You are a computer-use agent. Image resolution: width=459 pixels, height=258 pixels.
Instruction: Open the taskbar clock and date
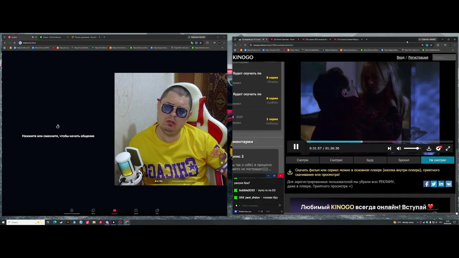(448, 222)
